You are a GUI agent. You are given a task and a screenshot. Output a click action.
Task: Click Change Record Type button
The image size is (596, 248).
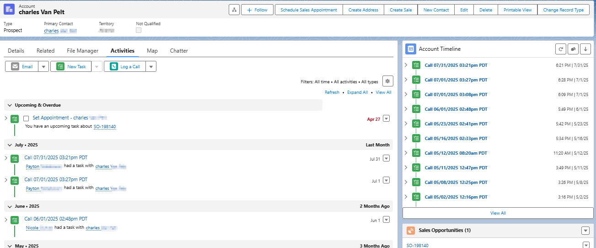[x=564, y=10]
